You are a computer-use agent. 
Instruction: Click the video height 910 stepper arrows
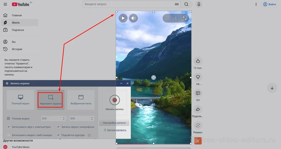92,118
